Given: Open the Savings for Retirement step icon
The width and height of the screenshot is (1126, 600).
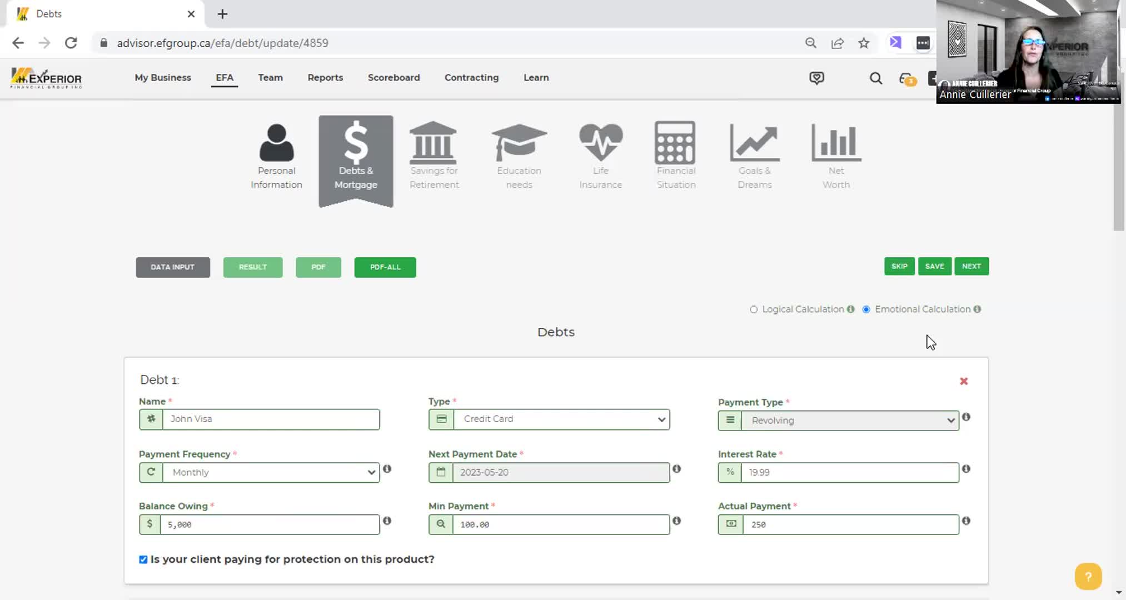Looking at the screenshot, I should click(x=434, y=143).
